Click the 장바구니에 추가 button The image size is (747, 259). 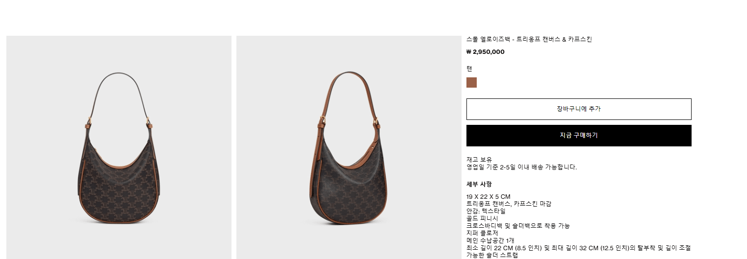point(579,109)
